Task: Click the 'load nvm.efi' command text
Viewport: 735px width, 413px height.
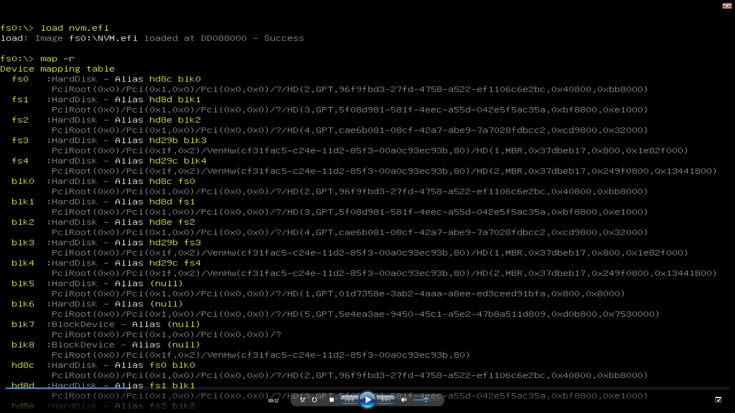Action: click(75, 28)
